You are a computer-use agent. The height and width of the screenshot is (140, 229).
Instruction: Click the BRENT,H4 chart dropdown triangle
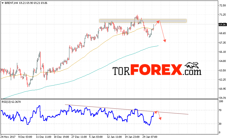click(2, 3)
